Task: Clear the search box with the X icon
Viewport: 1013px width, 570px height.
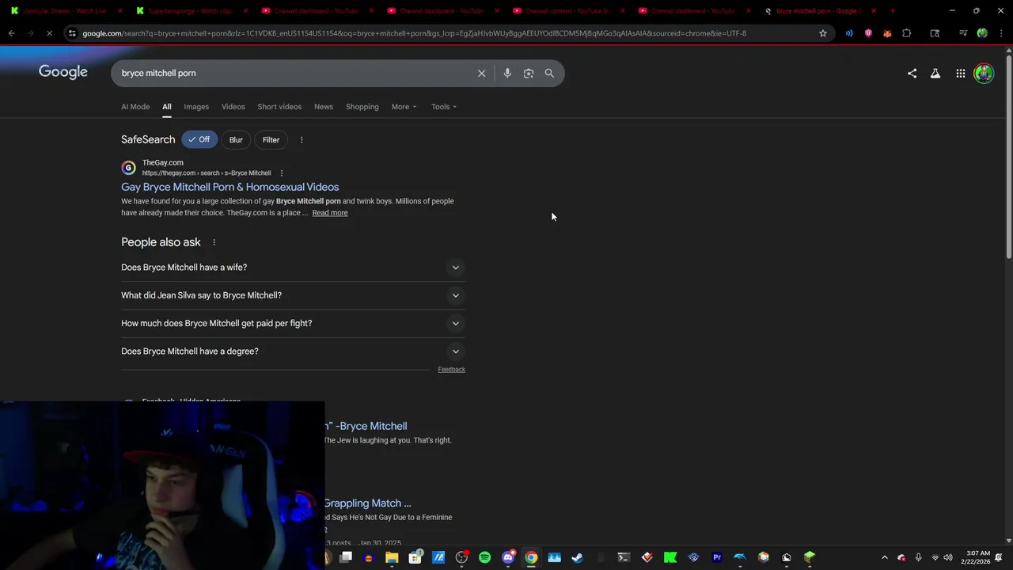Action: 481,73
